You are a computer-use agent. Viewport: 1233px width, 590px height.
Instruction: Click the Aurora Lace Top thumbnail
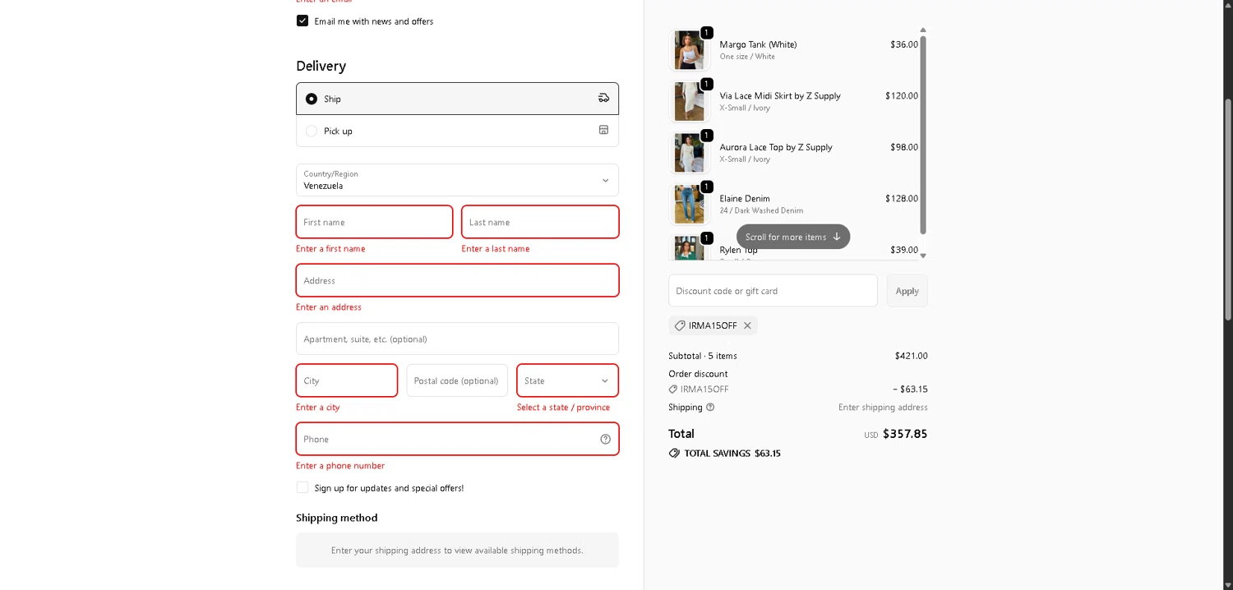tap(689, 153)
